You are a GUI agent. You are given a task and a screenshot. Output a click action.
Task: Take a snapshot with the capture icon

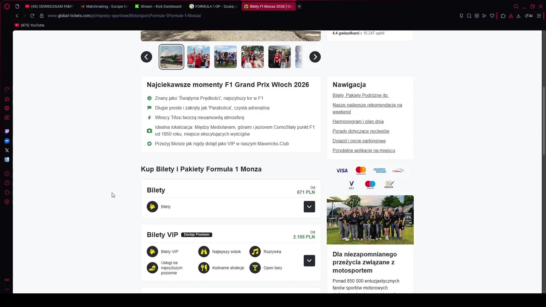[x=469, y=16]
